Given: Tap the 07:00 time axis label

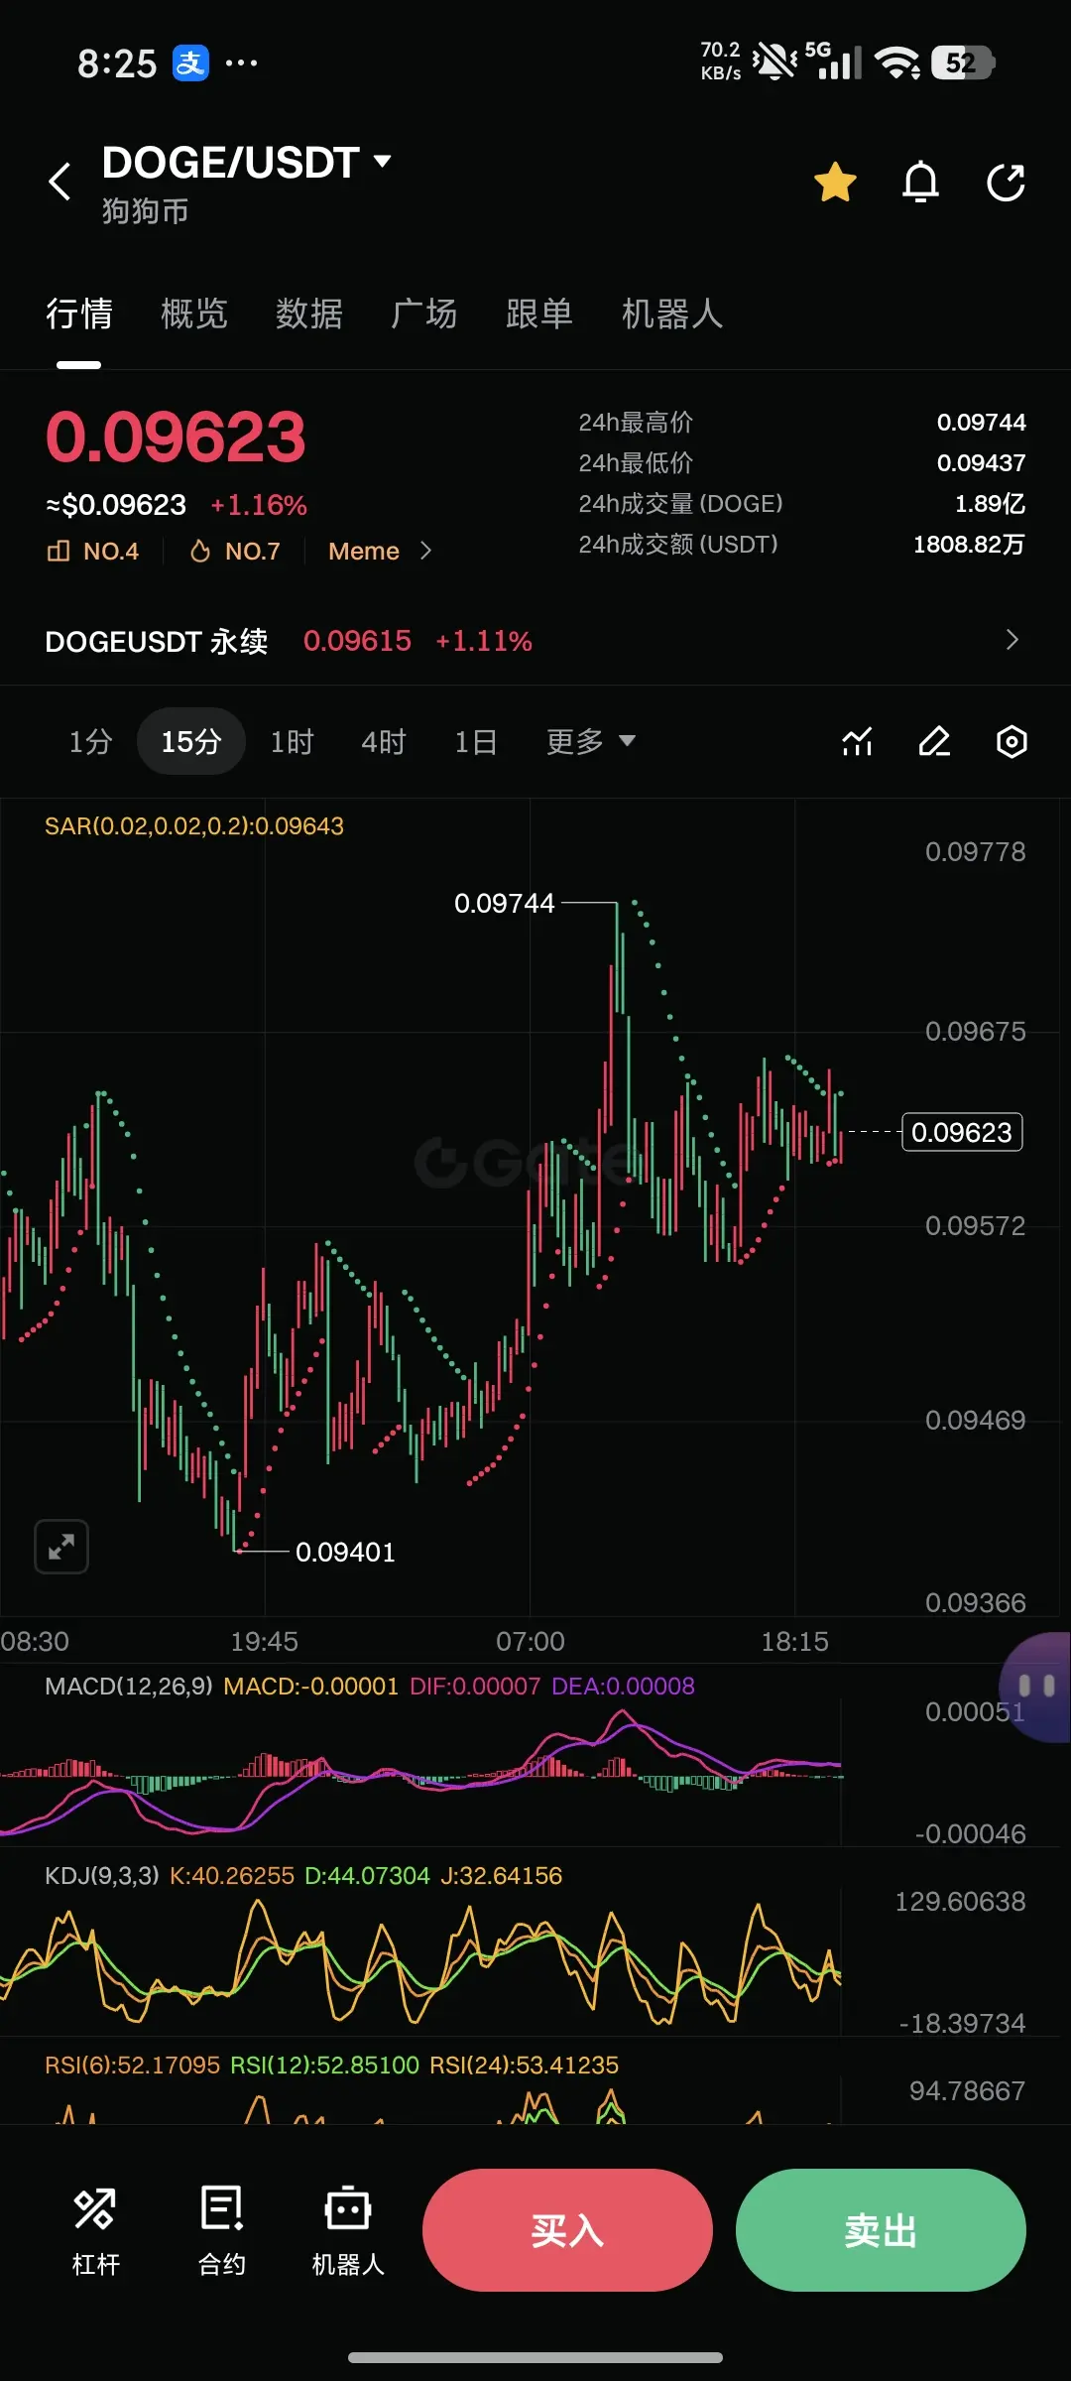Looking at the screenshot, I should click(531, 1642).
